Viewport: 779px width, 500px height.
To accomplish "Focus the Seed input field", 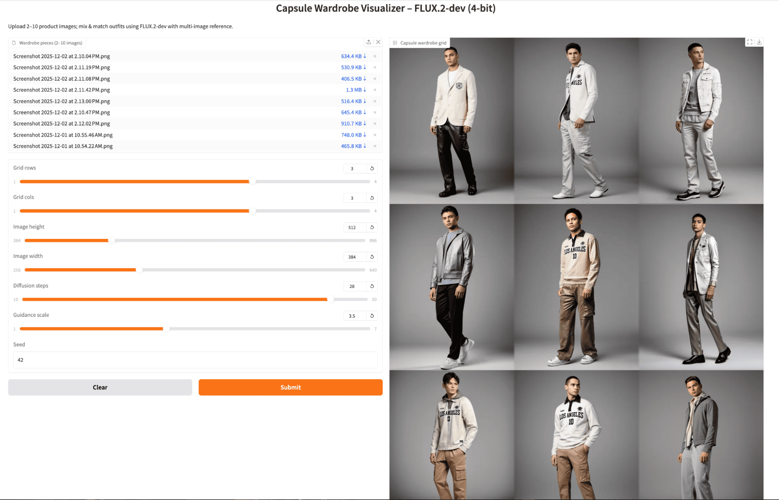I will [x=195, y=360].
